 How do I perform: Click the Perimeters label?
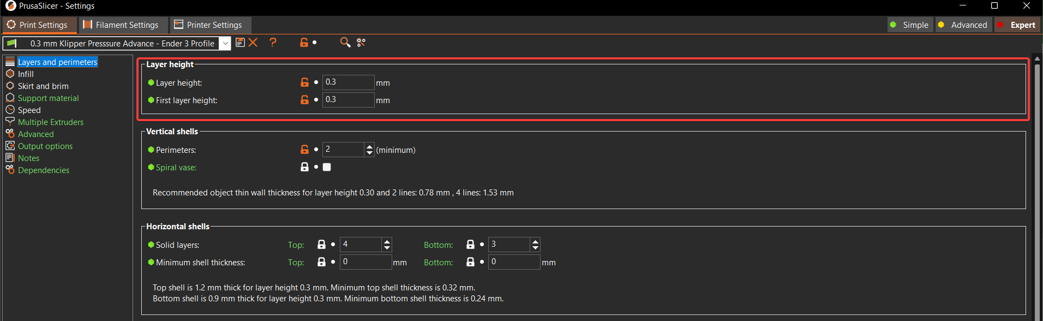(x=176, y=150)
